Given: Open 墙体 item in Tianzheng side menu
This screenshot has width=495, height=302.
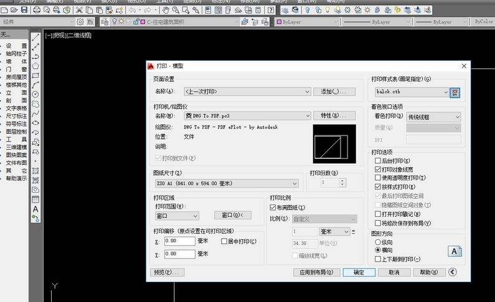Looking at the screenshot, I should tap(16, 62).
